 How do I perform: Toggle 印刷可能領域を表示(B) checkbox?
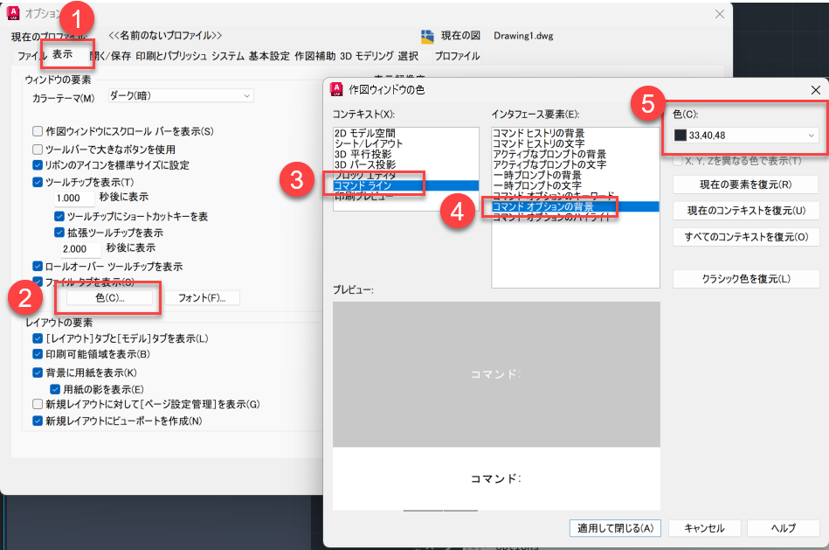pyautogui.click(x=38, y=354)
